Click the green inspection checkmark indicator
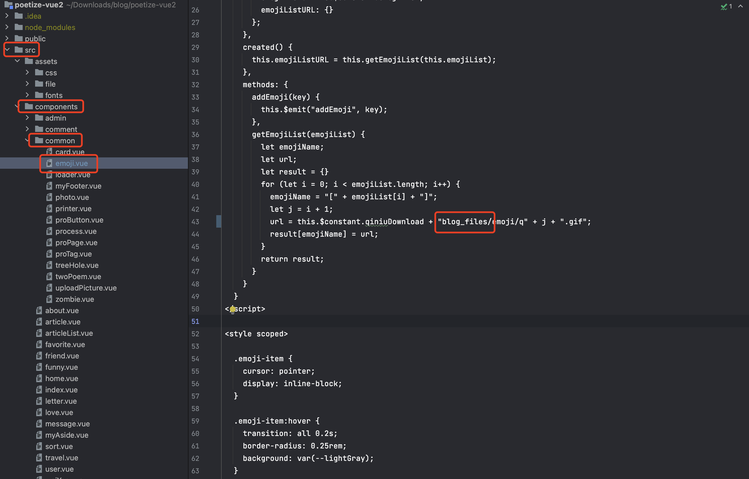 [x=724, y=7]
